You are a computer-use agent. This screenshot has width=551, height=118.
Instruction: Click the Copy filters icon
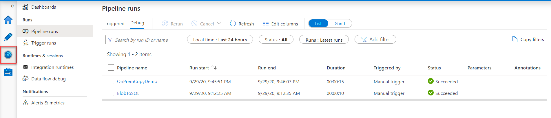(x=514, y=40)
